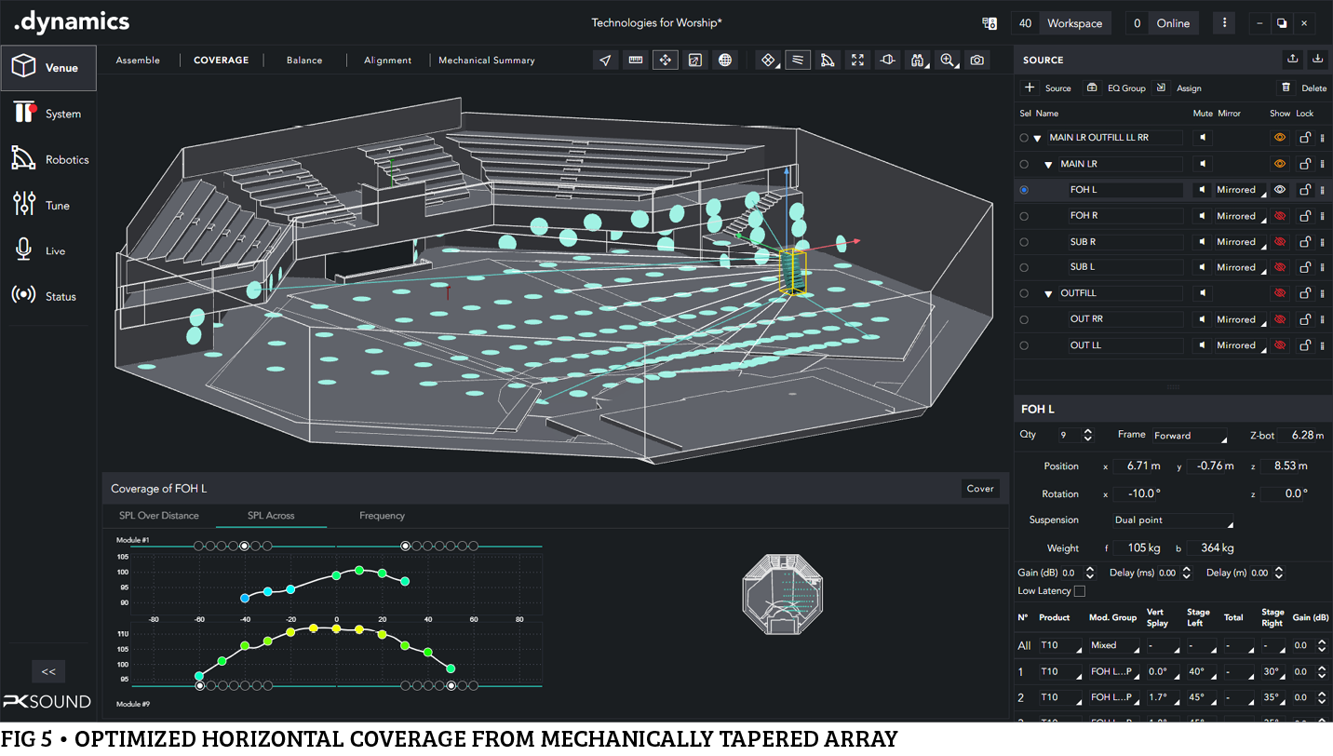
Task: Select the ruler measurement tool
Action: (x=636, y=61)
